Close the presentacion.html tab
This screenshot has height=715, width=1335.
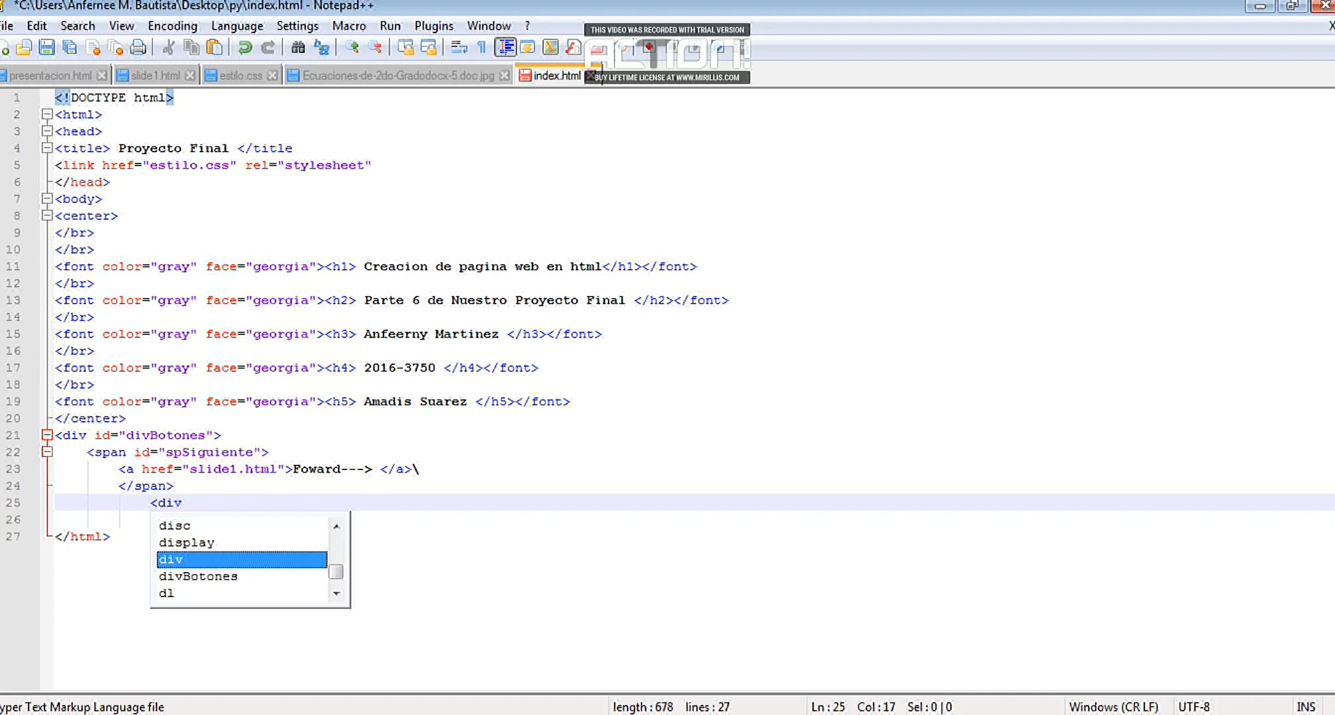101,75
